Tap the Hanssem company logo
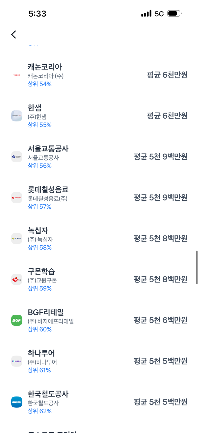This screenshot has height=433, width=199. tap(16, 116)
